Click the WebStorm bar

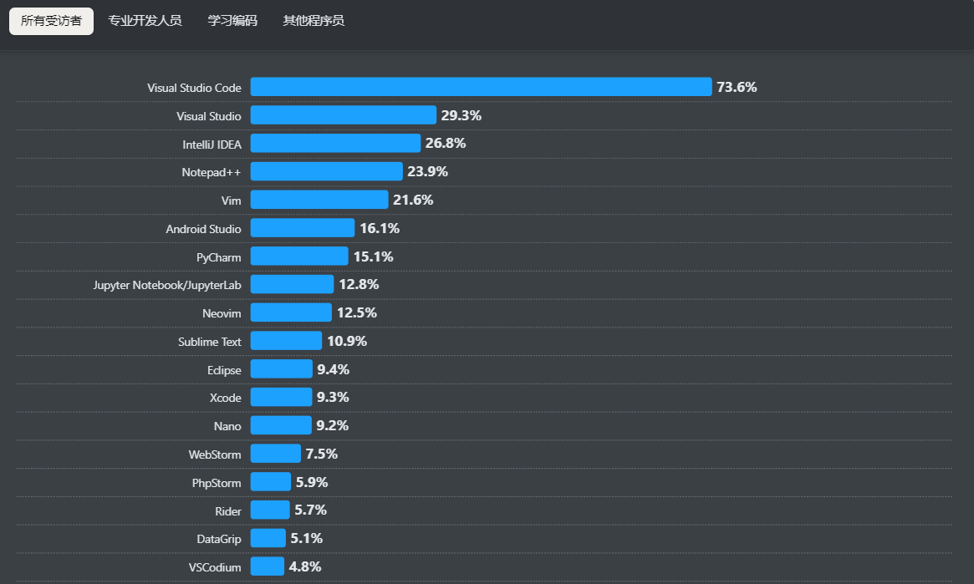275,454
